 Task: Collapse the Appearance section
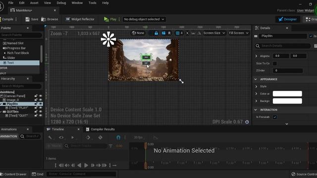256,79
